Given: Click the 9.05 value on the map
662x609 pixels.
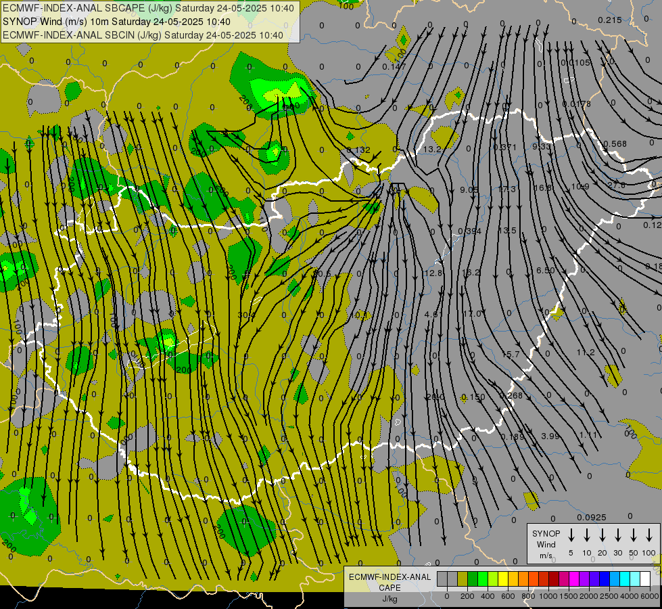Looking at the screenshot, I should tap(469, 189).
